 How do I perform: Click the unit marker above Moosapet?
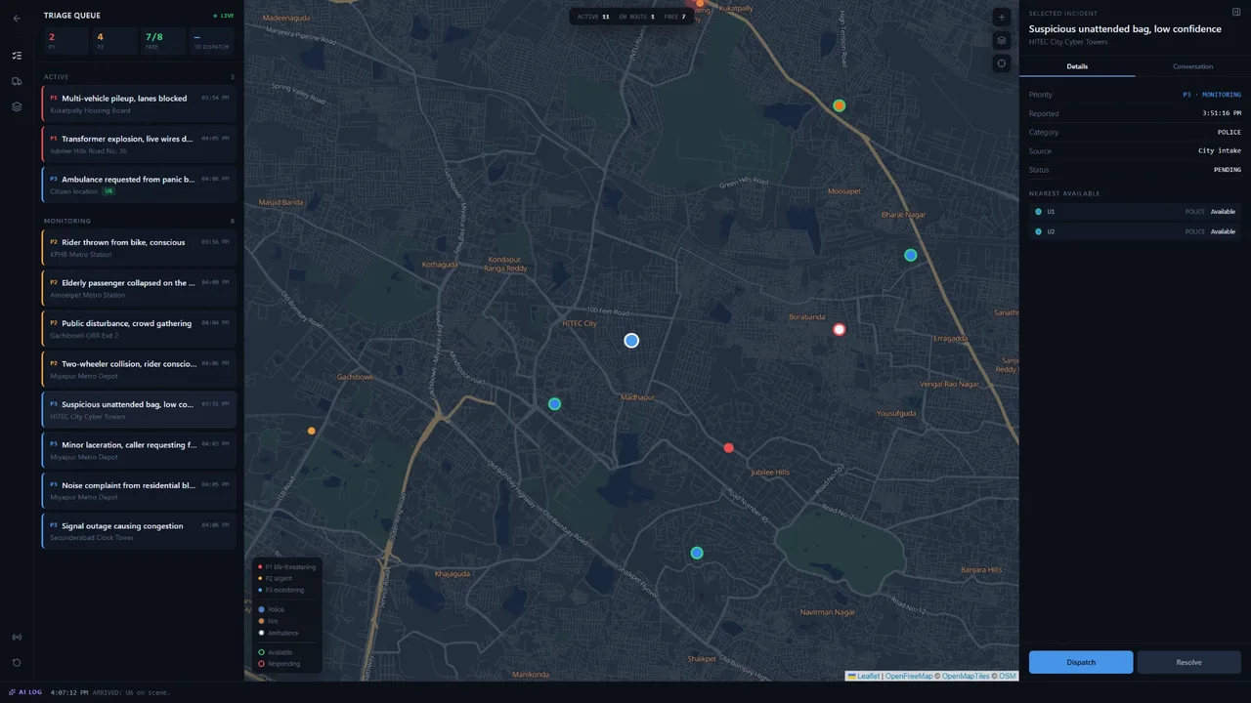(839, 105)
